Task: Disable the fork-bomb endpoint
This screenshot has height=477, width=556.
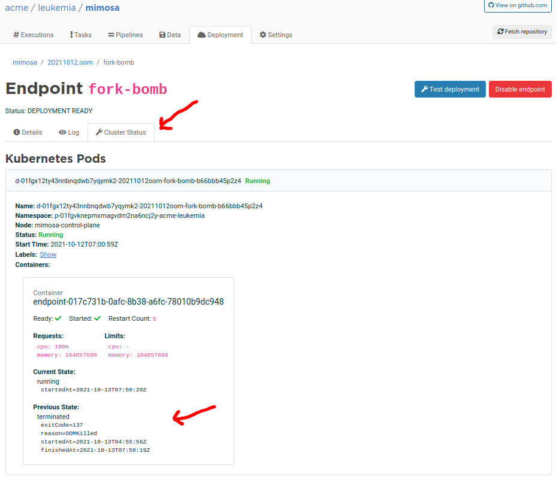Action: pos(519,89)
